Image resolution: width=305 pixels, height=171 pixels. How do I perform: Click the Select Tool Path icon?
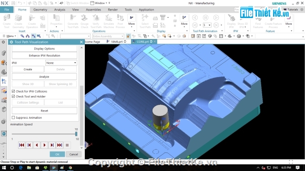pyautogui.click(x=145, y=21)
